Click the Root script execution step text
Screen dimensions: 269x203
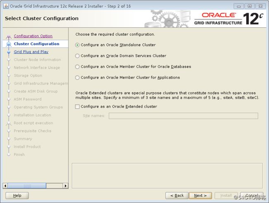34,123
